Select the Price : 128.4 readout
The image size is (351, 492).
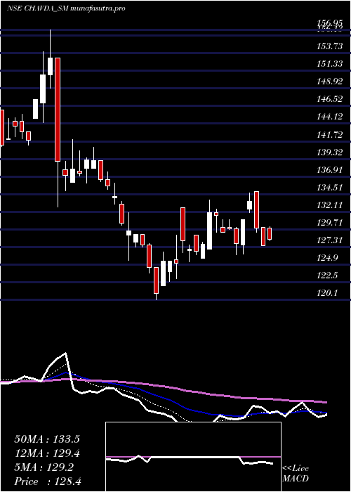[x=48, y=481]
